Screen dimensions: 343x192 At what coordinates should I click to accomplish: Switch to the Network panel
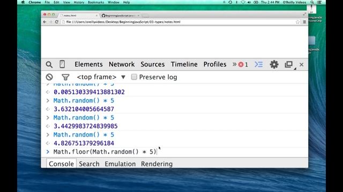coord(122,64)
